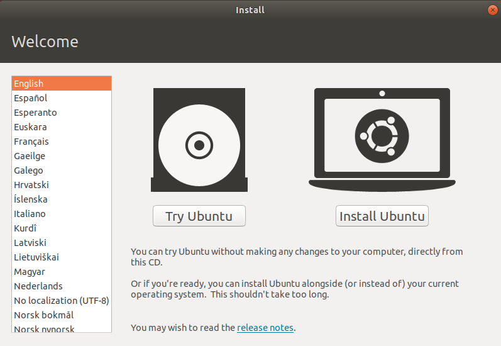Click the Install Ubuntu button

click(x=382, y=216)
